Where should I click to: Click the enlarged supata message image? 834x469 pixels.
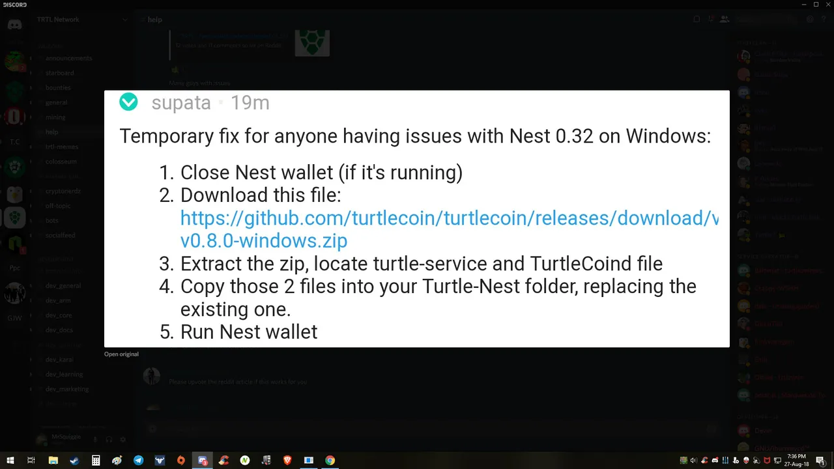coord(417,219)
